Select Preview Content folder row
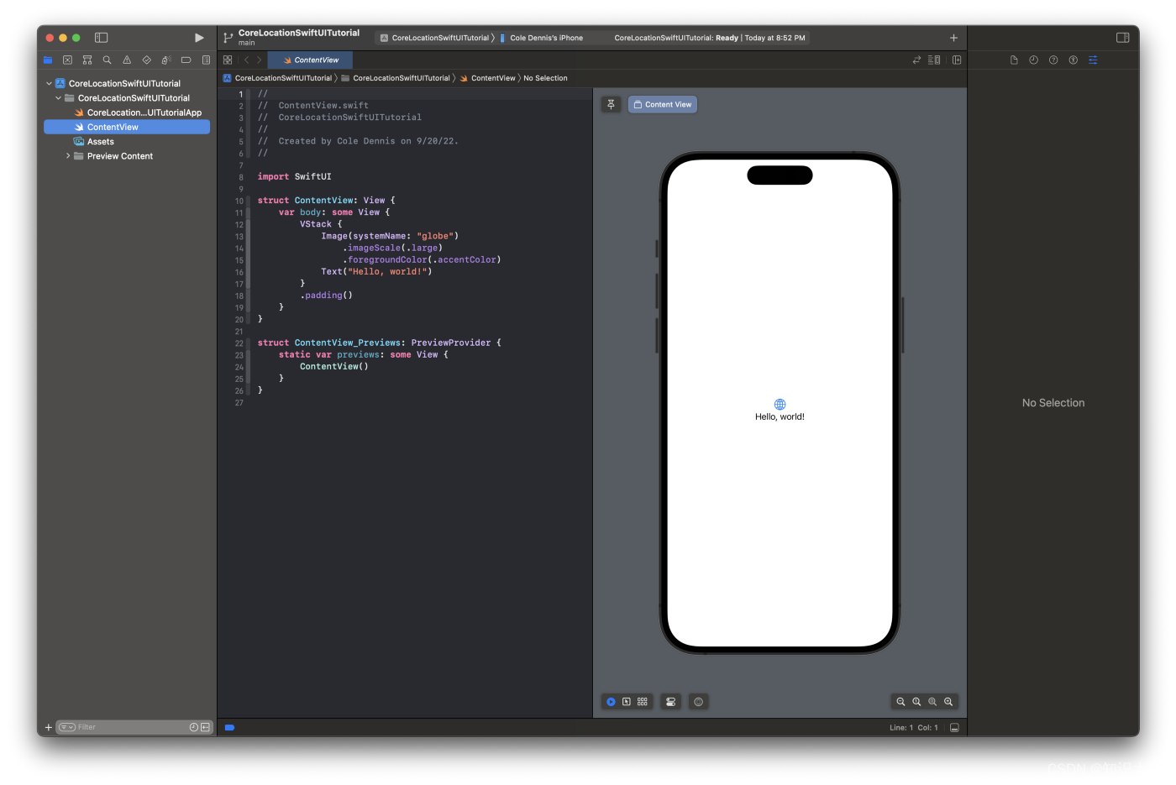This screenshot has height=785, width=1176. (127, 156)
